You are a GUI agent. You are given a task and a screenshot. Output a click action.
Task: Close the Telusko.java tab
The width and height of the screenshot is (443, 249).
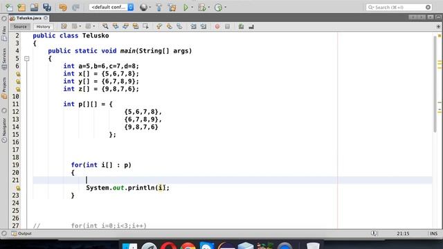pyautogui.click(x=46, y=18)
